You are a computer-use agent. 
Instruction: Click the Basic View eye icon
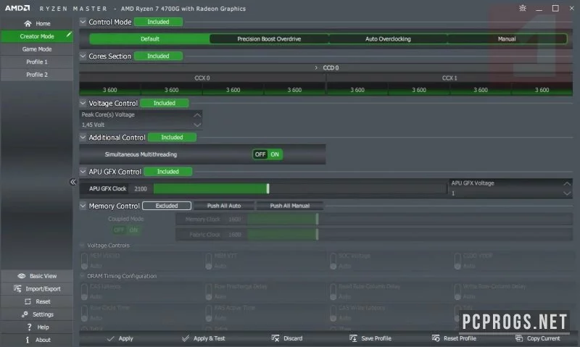click(22, 276)
